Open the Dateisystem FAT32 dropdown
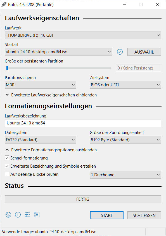Screen dimensions: 166x236 [41, 140]
